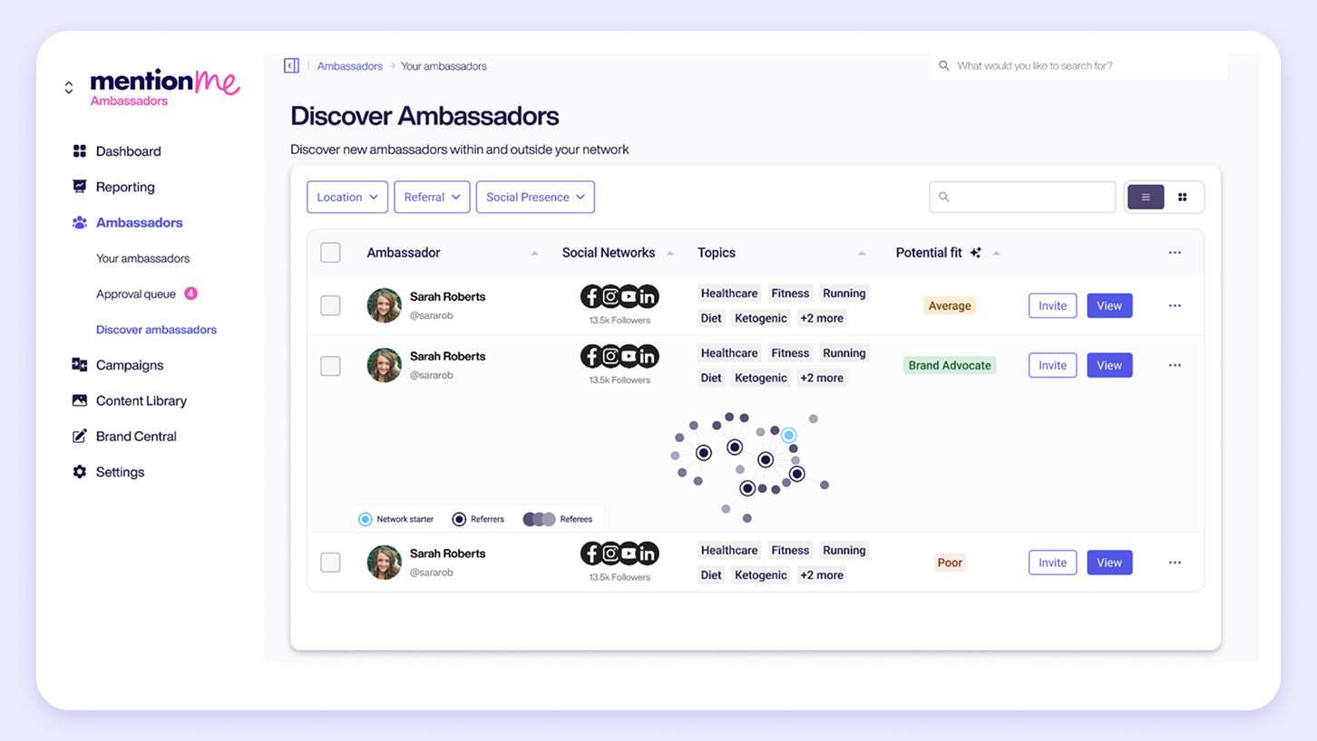
Task: Open more options for Brand Advocate row
Action: 1175,365
